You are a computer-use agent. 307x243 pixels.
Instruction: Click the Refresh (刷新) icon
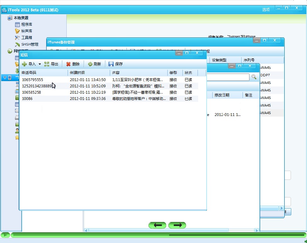point(90,64)
